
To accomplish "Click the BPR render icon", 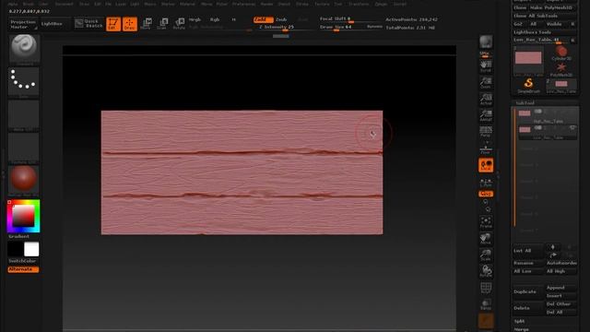I will (486, 42).
